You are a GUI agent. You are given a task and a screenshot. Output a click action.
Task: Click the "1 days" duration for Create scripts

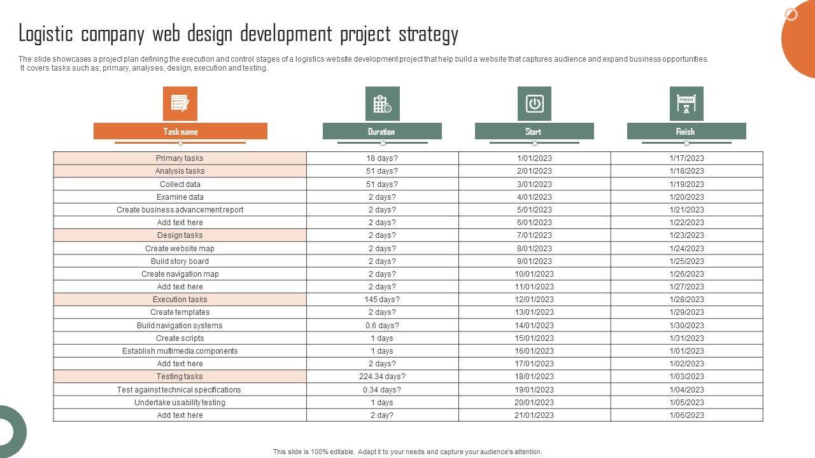tap(382, 338)
